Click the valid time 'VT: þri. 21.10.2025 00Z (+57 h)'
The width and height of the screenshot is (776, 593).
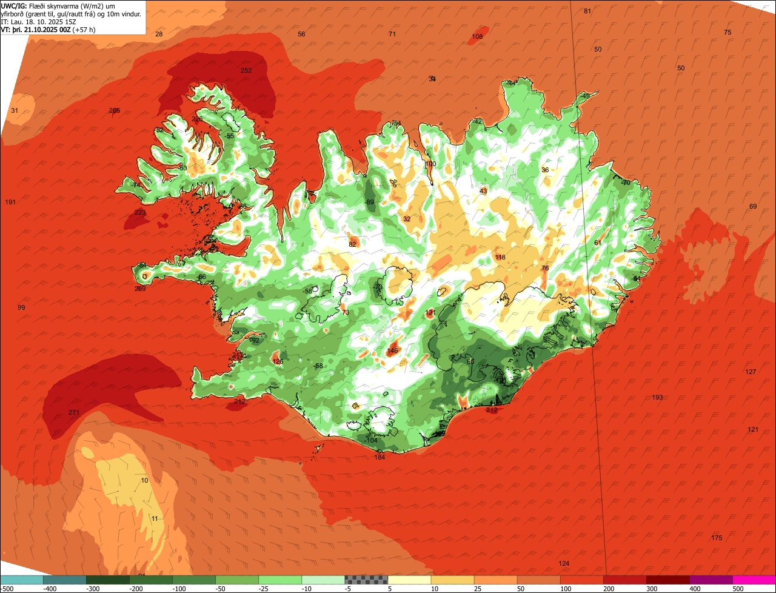(x=48, y=29)
